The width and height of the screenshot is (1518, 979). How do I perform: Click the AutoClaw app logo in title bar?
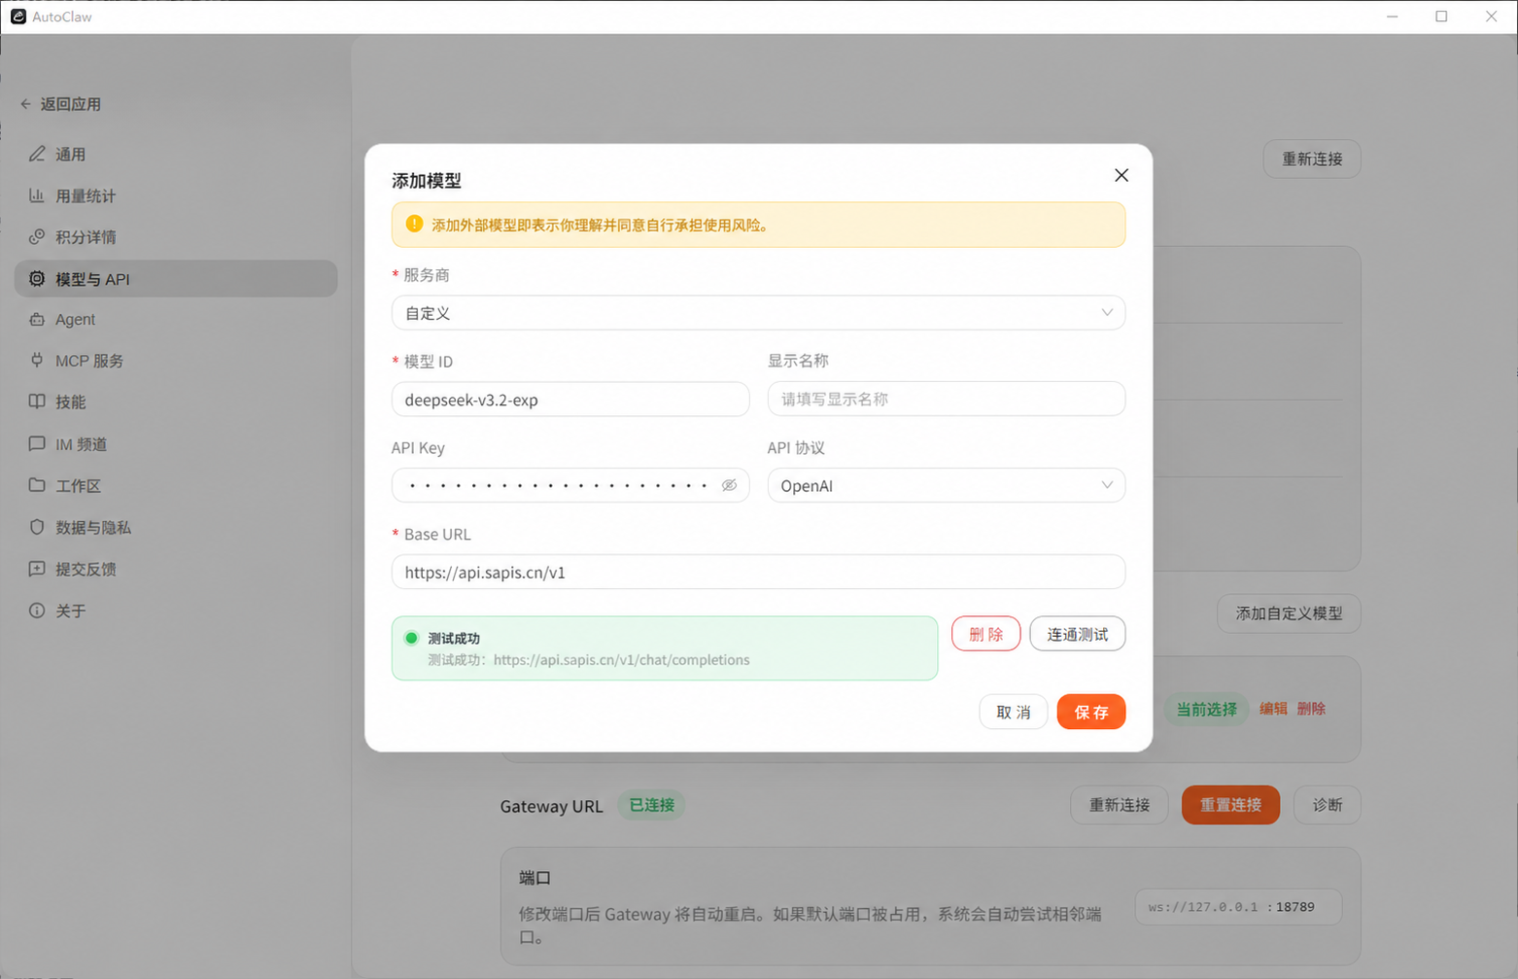coord(17,17)
